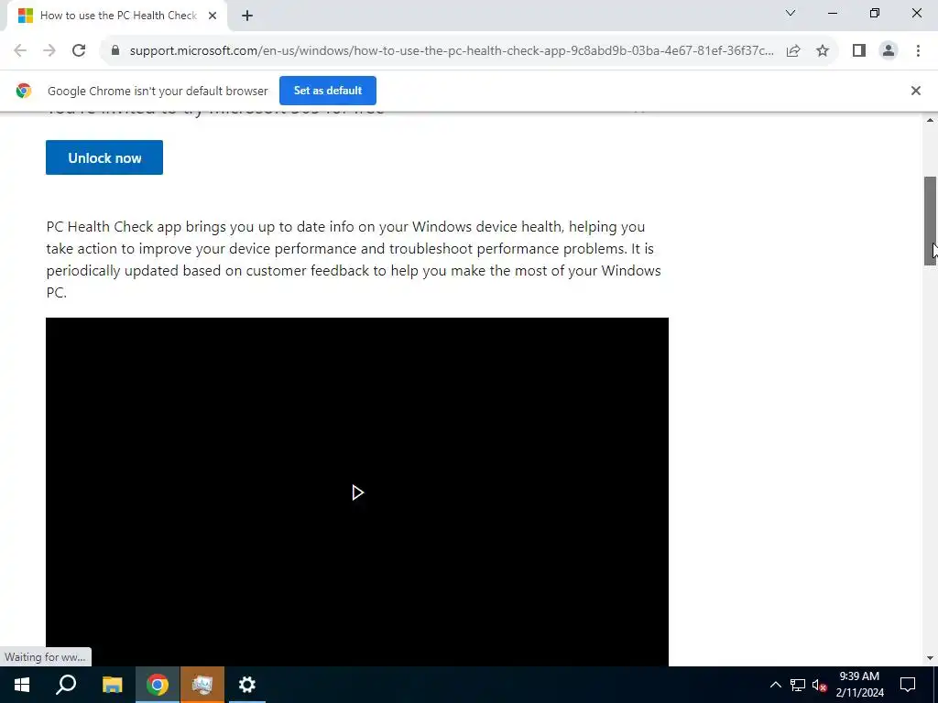Click the Unlock now button
938x703 pixels.
[104, 157]
